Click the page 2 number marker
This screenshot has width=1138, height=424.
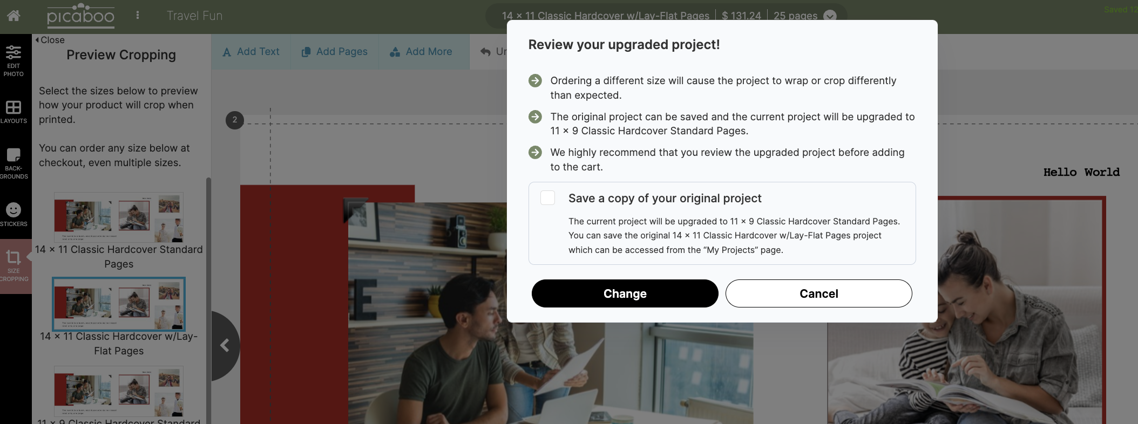(x=235, y=120)
